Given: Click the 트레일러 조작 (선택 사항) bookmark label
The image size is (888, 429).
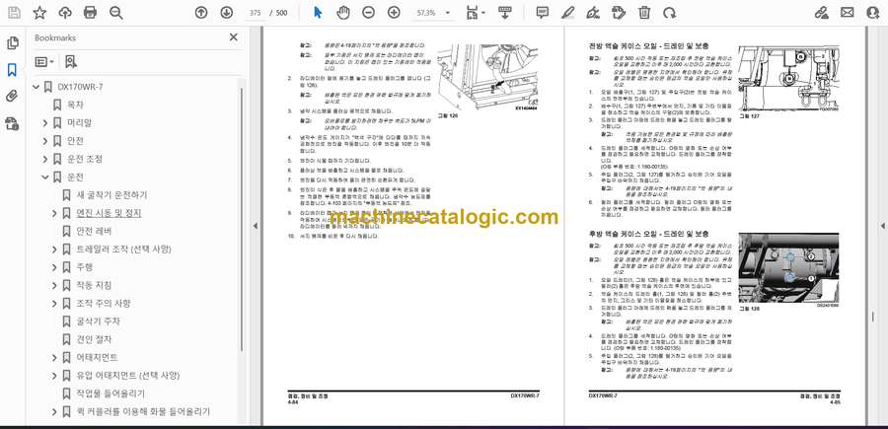Looking at the screenshot, I should click(x=123, y=250).
